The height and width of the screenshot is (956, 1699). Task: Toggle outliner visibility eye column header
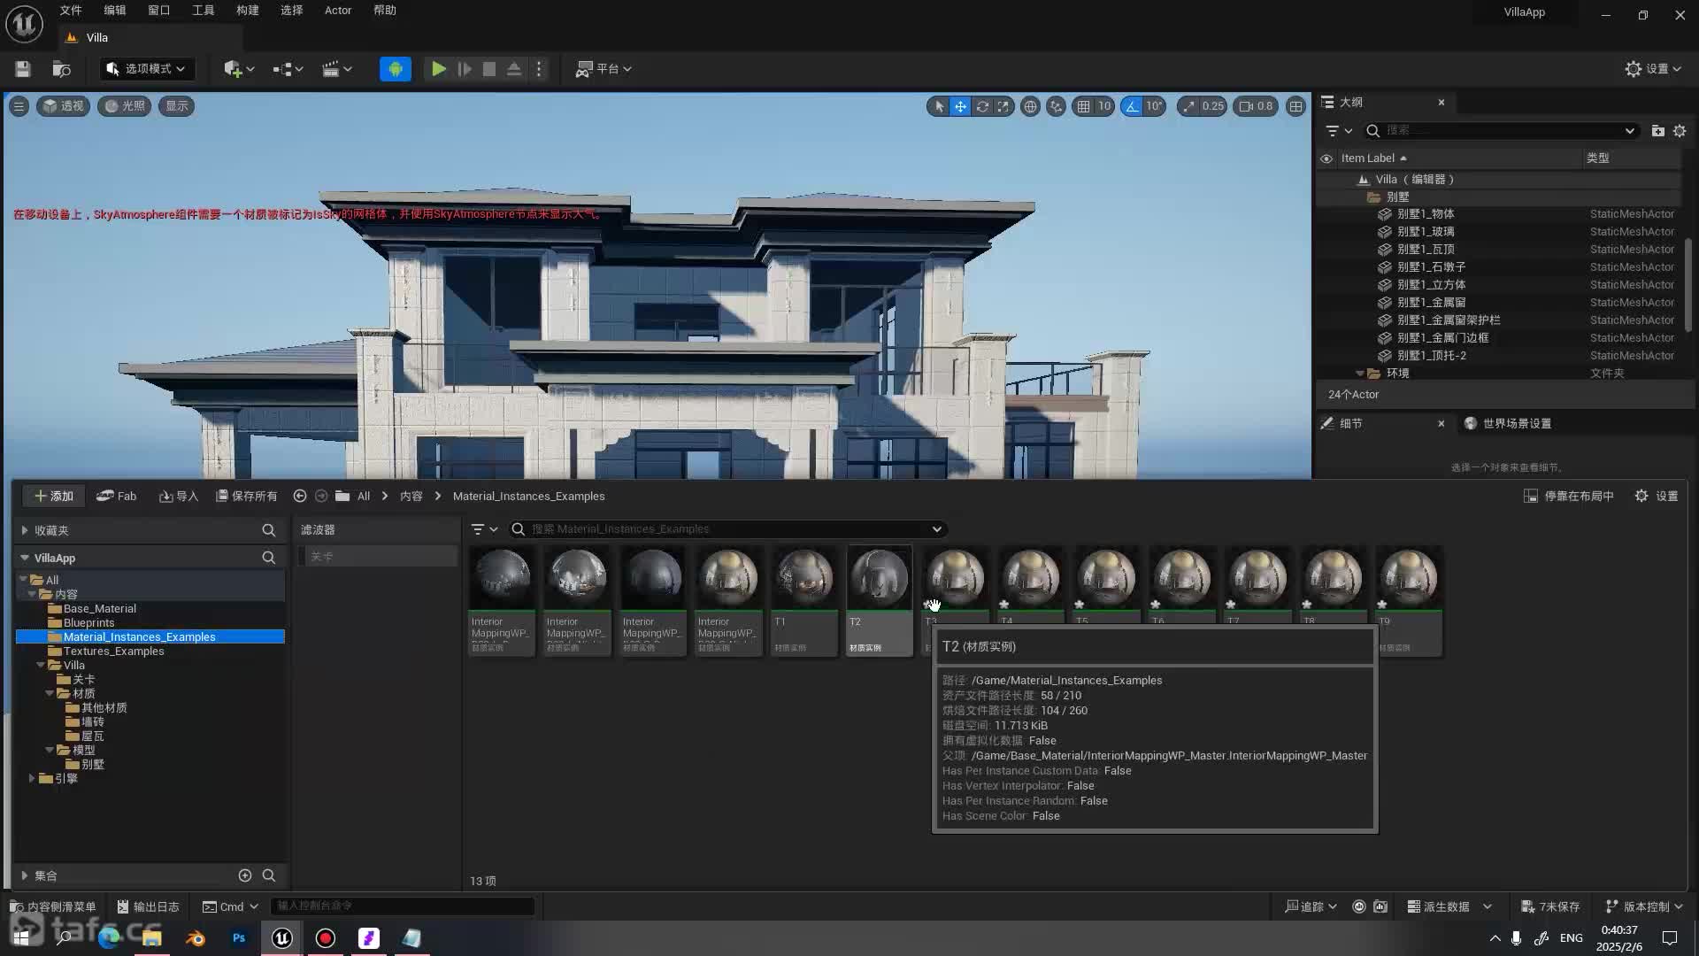pyautogui.click(x=1326, y=159)
